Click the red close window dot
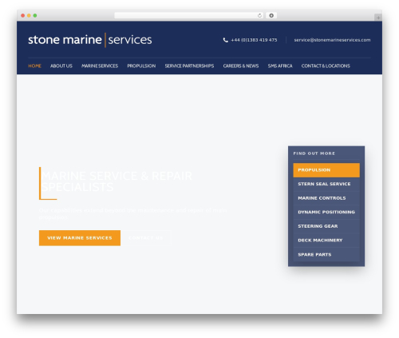 pyautogui.click(x=23, y=15)
